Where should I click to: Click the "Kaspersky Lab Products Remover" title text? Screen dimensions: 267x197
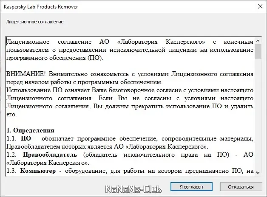41,7
